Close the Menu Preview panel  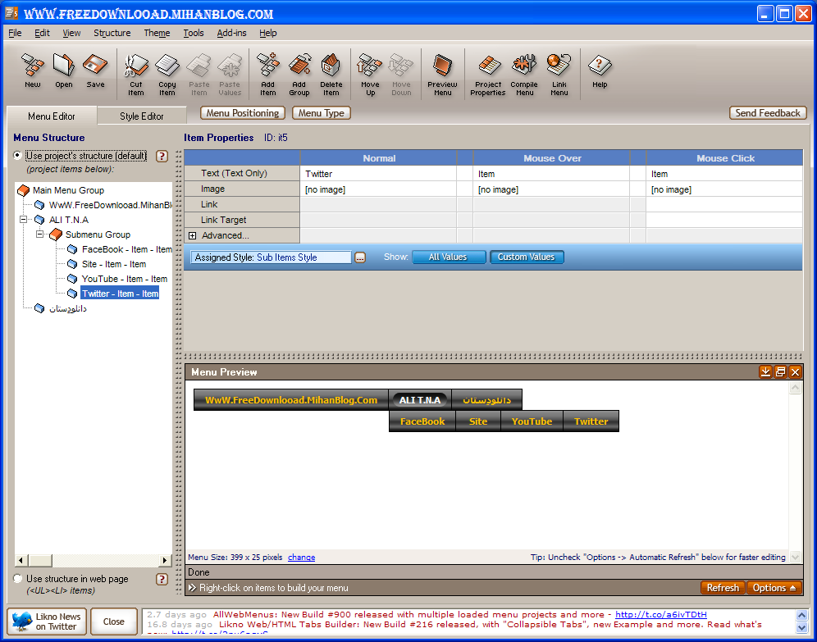[795, 371]
